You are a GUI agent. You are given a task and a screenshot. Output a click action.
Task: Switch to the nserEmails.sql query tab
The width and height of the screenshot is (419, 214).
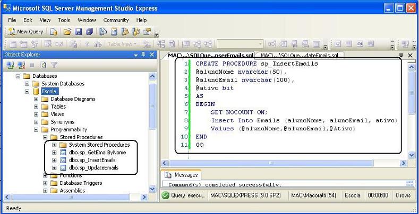tap(210, 56)
